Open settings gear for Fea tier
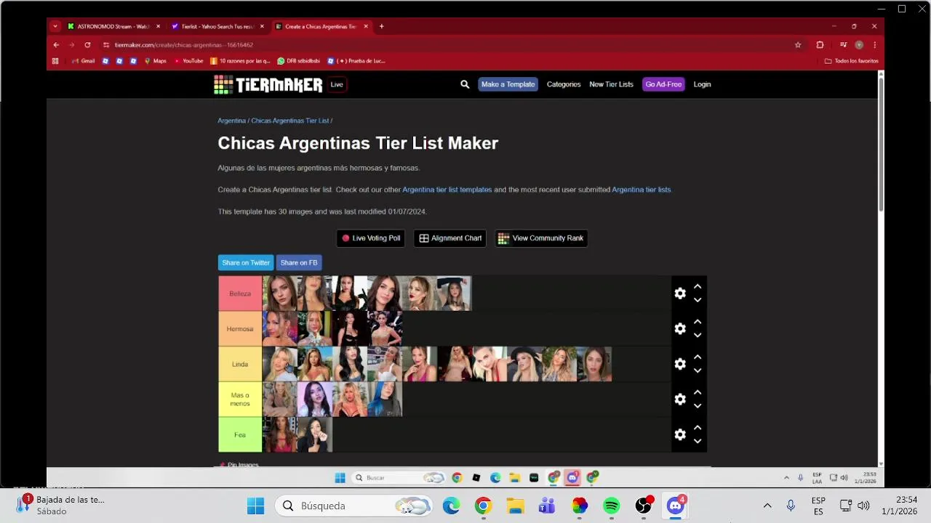 pyautogui.click(x=680, y=434)
